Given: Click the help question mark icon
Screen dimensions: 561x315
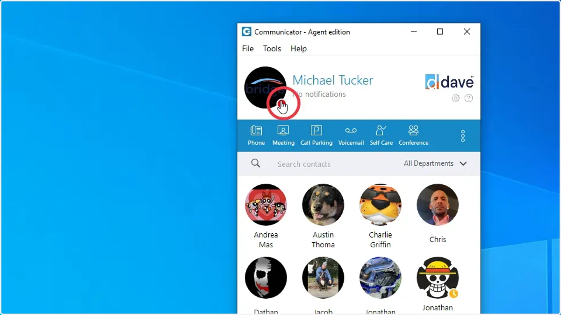Looking at the screenshot, I should pos(469,98).
